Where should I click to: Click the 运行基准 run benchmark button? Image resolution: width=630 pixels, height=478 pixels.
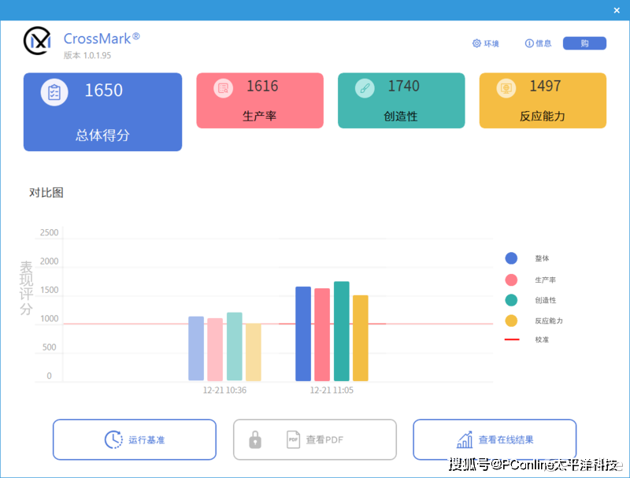coord(135,440)
